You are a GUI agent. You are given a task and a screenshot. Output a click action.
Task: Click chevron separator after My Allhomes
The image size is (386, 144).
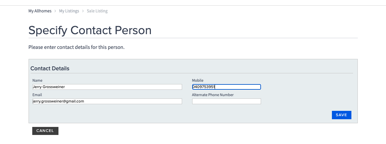pyautogui.click(x=55, y=11)
